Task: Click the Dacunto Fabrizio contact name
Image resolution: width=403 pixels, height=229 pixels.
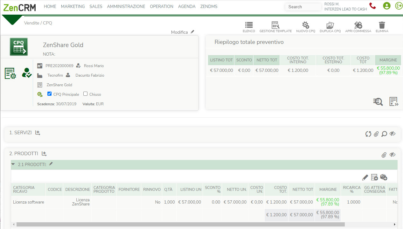Action: point(90,75)
